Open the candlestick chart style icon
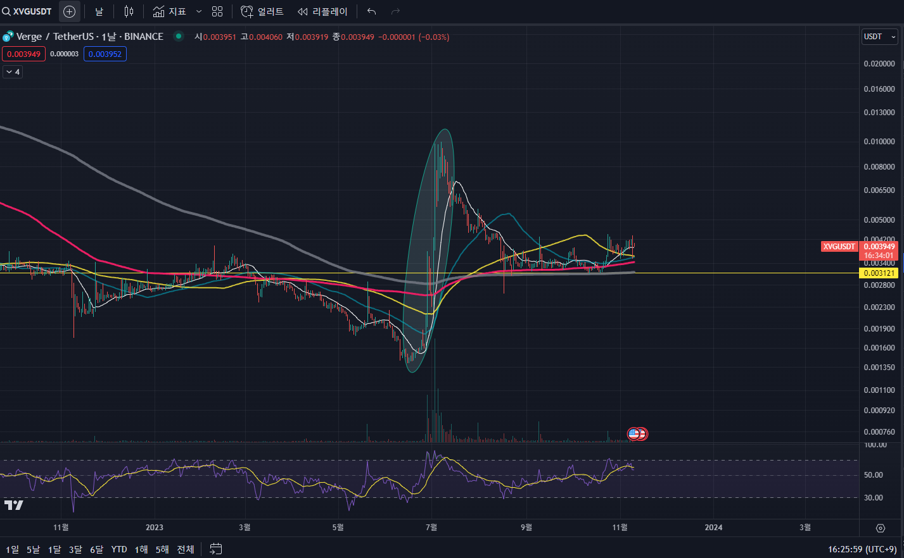Viewport: 904px width, 558px height. 129,11
